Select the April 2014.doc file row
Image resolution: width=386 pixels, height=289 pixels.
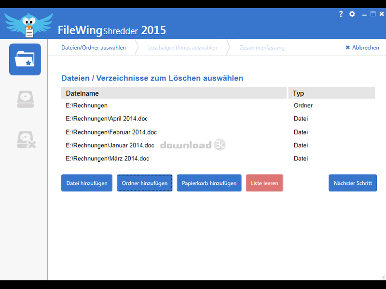point(218,118)
